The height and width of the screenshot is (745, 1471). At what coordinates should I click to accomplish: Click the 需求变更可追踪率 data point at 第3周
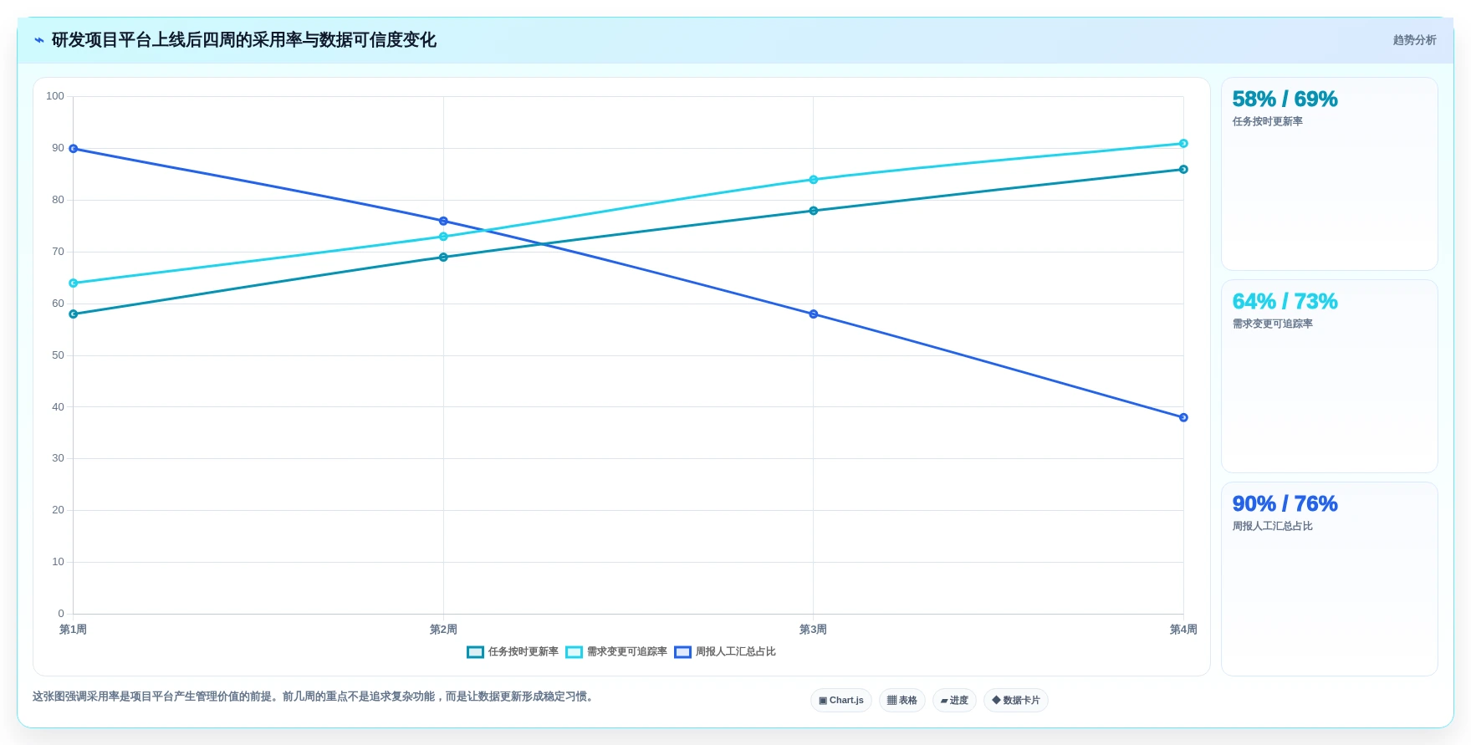tap(813, 180)
